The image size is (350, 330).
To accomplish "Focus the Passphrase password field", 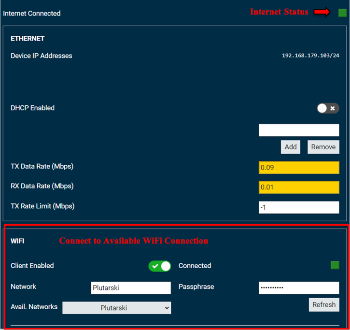I will click(x=299, y=288).
